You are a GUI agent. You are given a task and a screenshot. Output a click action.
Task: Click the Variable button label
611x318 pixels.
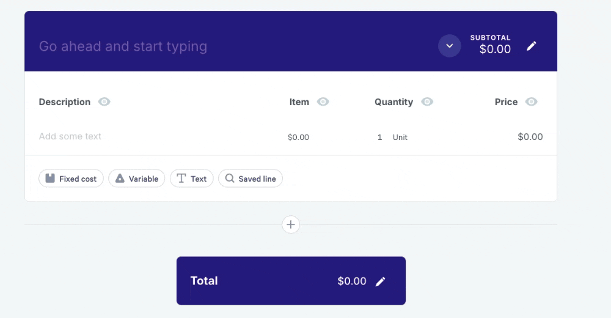[144, 179]
